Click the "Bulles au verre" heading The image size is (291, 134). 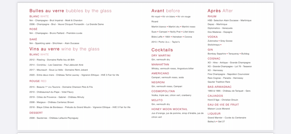(47, 11)
